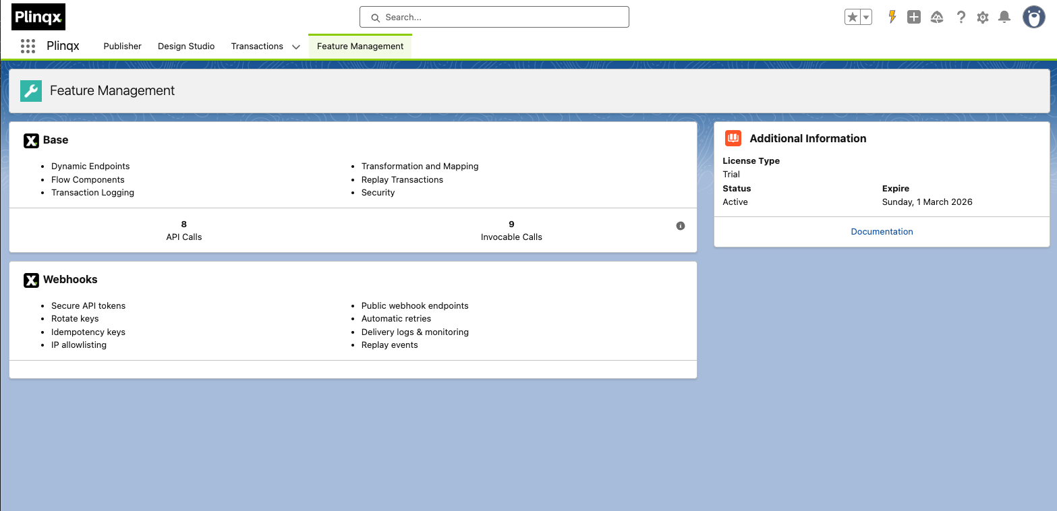Click the 'Additional Information' heading
The width and height of the screenshot is (1057, 511).
[808, 138]
